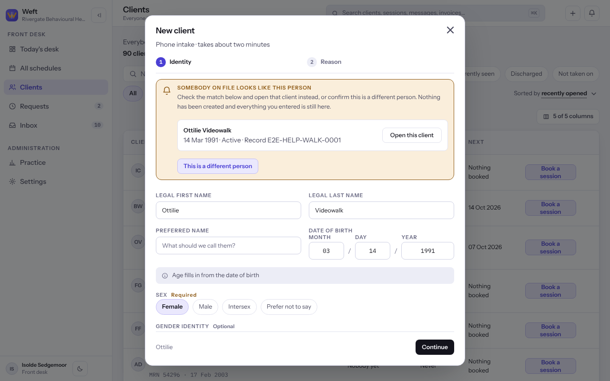Close the New client dialog
The image size is (610, 381).
click(450, 30)
